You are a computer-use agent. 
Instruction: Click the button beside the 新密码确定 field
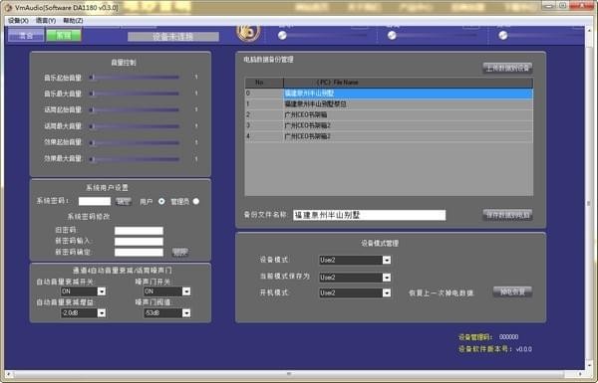(180, 252)
